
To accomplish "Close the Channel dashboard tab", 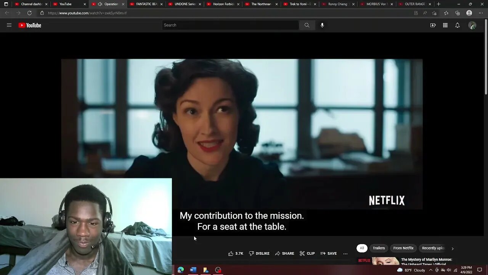I will 47,4.
